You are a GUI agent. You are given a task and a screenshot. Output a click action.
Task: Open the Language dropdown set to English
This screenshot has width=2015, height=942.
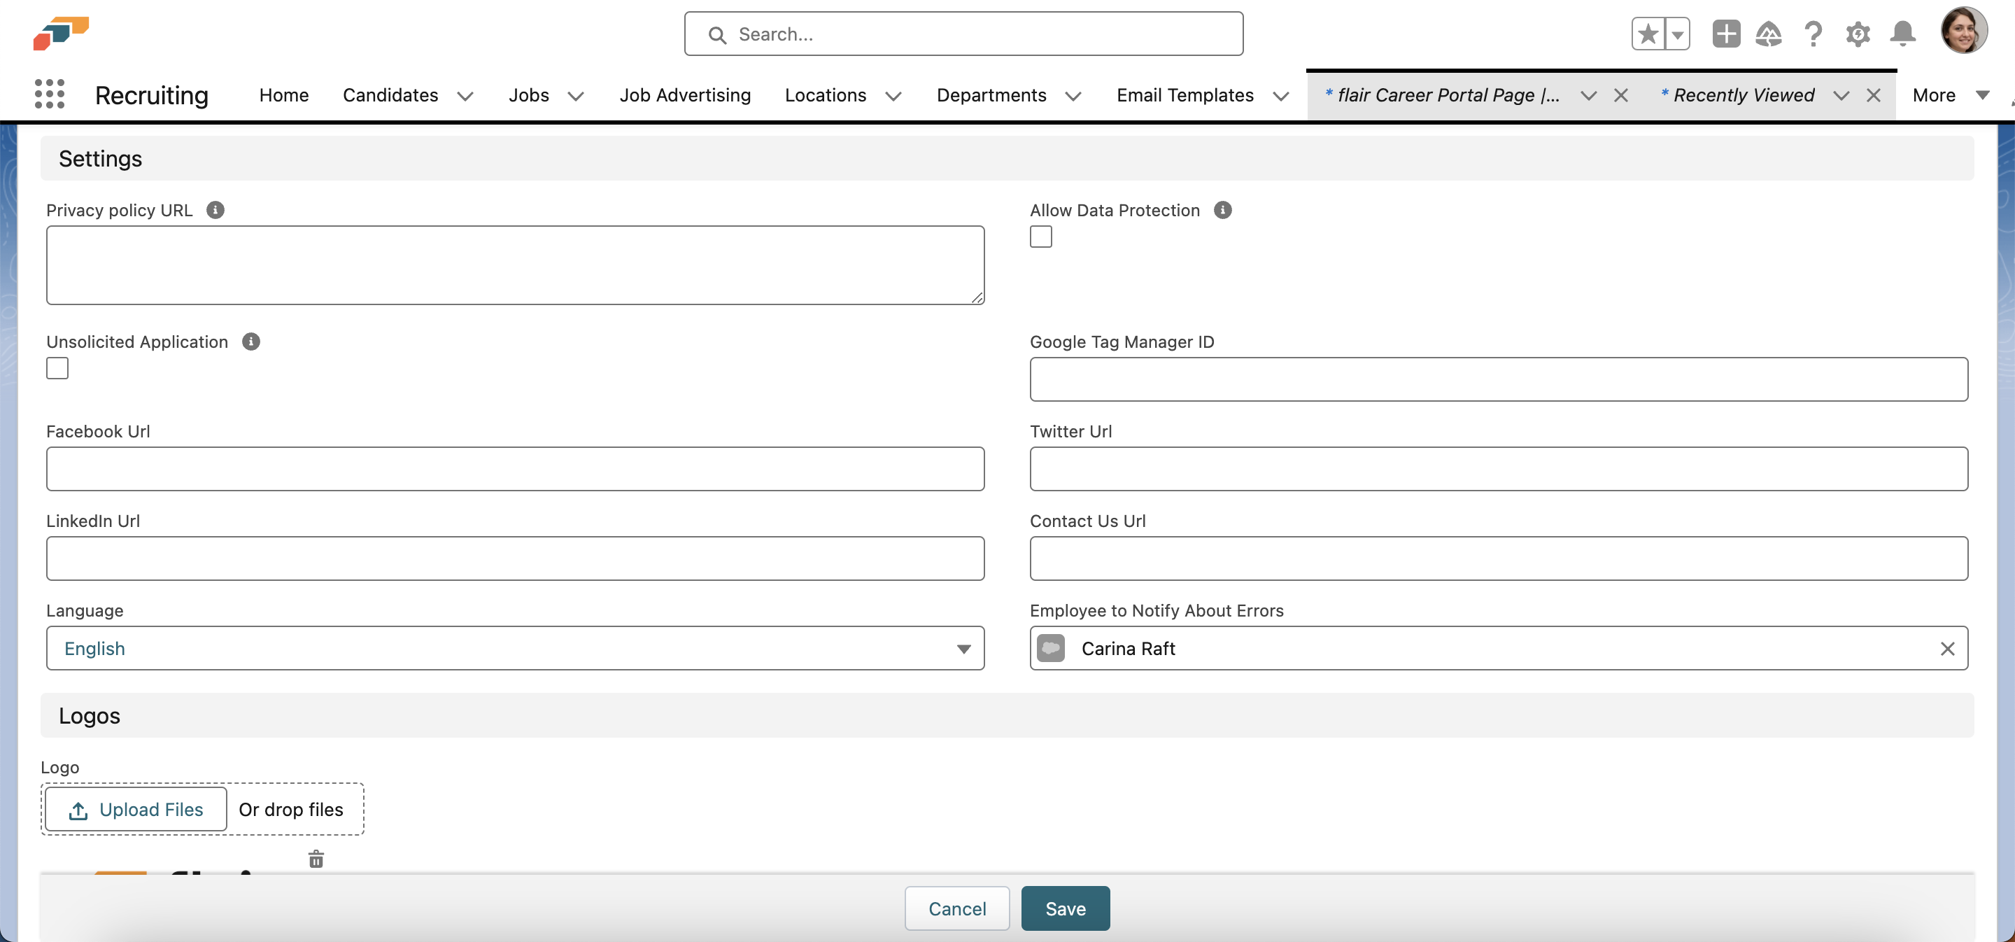[x=515, y=648]
